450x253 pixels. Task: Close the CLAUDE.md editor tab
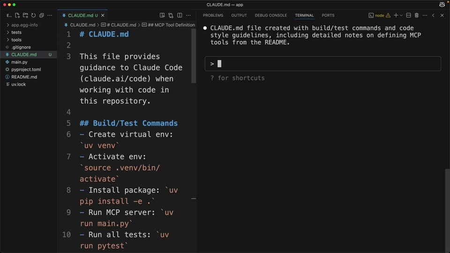coord(103,15)
